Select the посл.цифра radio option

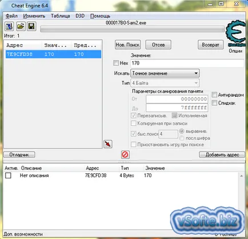(182, 138)
